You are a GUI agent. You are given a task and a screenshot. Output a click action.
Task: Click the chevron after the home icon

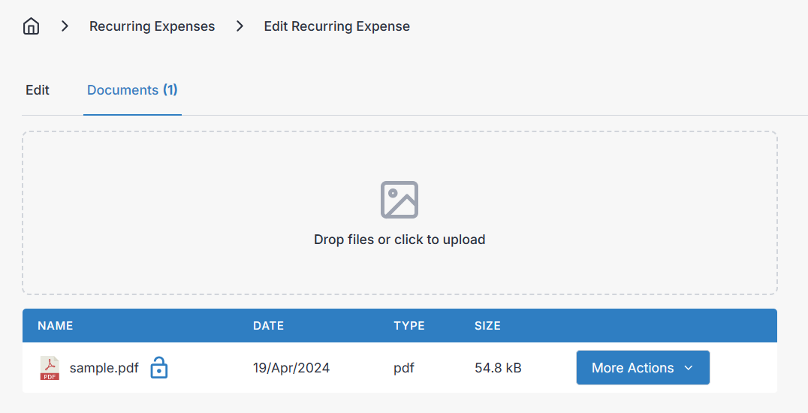pyautogui.click(x=65, y=26)
